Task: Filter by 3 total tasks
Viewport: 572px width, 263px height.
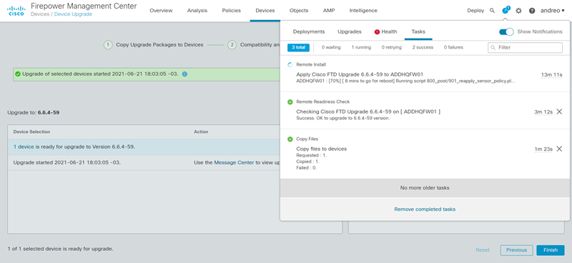Action: [x=298, y=47]
